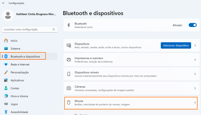Click the Acessibilidade figure icon
This screenshot has width=201, height=115.
pos(6,112)
